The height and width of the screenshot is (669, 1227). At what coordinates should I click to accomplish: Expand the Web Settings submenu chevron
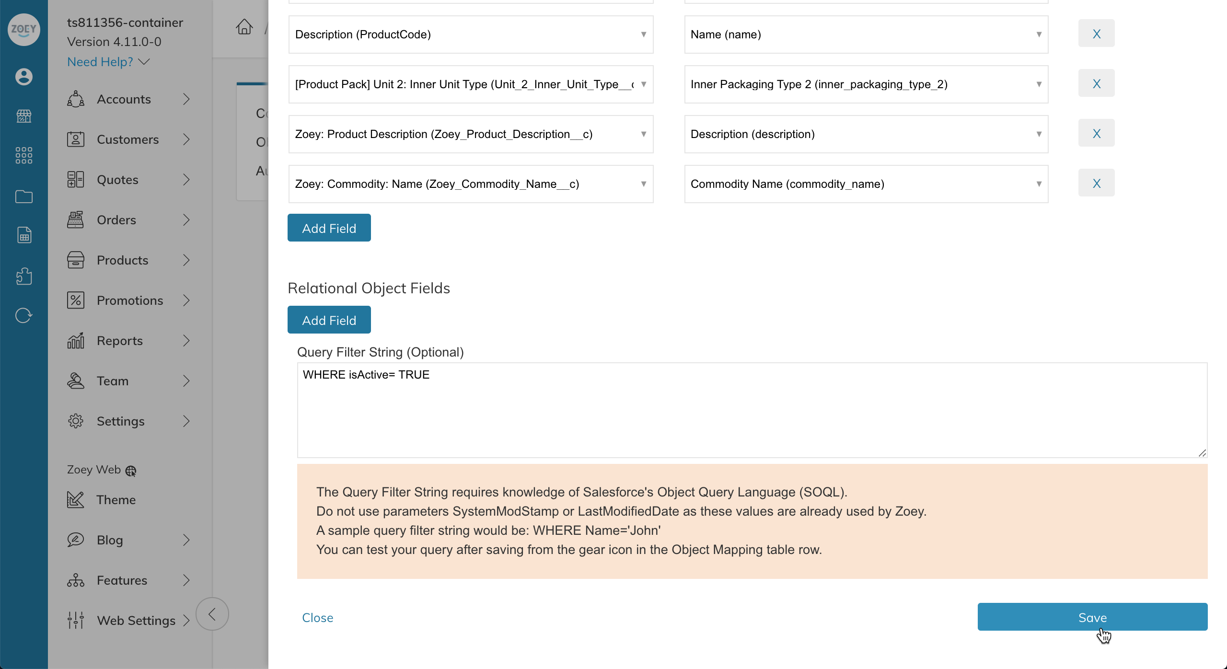pyautogui.click(x=186, y=621)
